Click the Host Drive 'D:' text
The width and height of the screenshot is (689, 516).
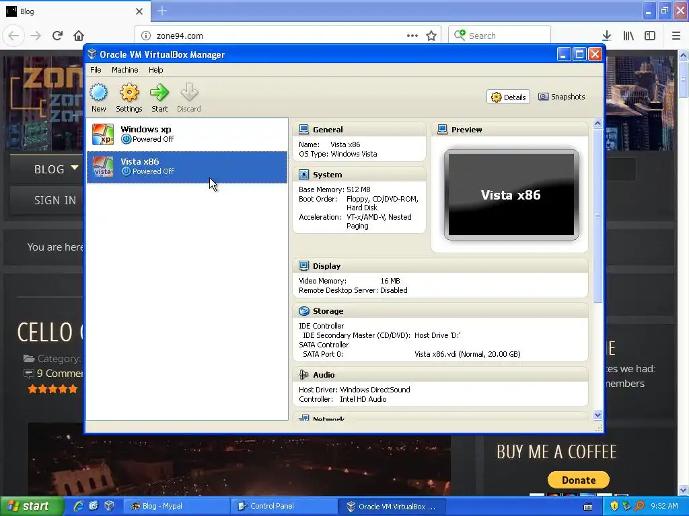click(x=437, y=335)
